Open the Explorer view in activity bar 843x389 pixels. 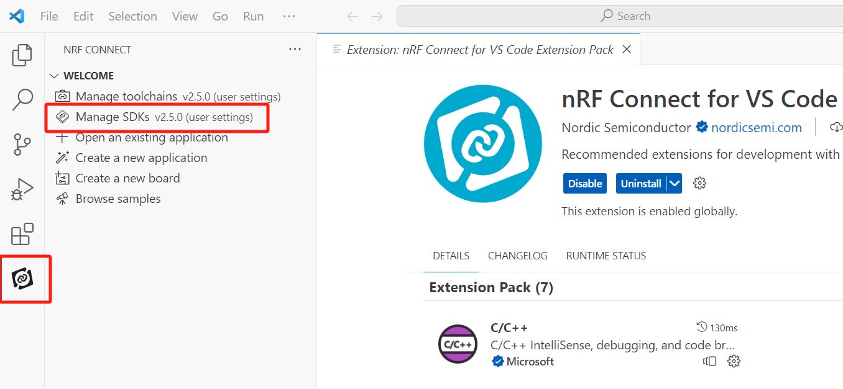pos(22,56)
